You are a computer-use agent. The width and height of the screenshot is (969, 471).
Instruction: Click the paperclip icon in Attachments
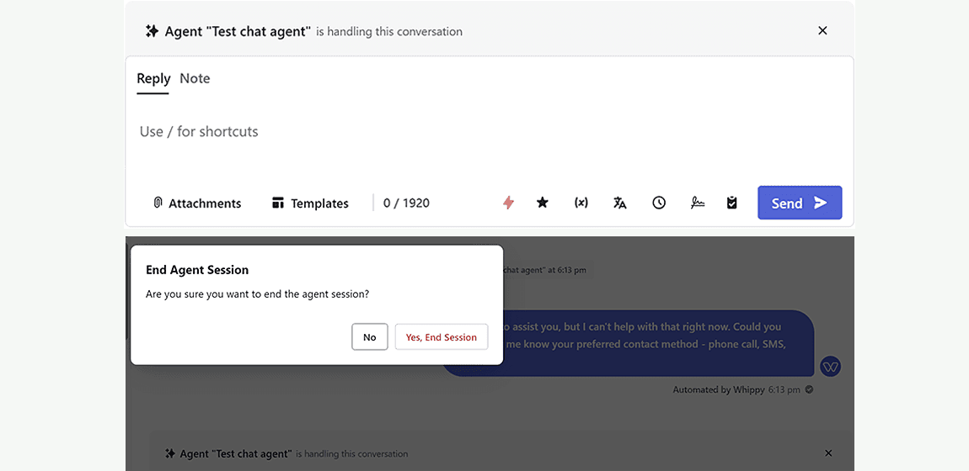point(158,203)
